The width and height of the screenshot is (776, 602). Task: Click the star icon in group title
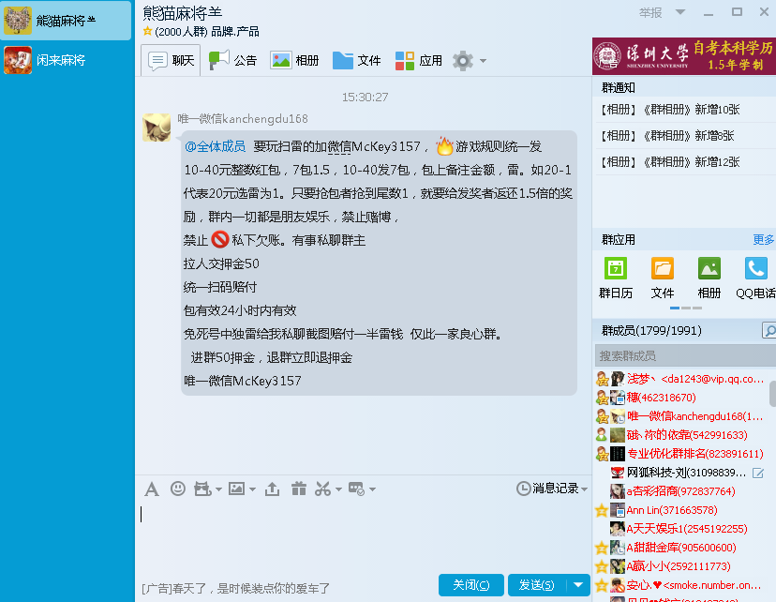coord(147,32)
